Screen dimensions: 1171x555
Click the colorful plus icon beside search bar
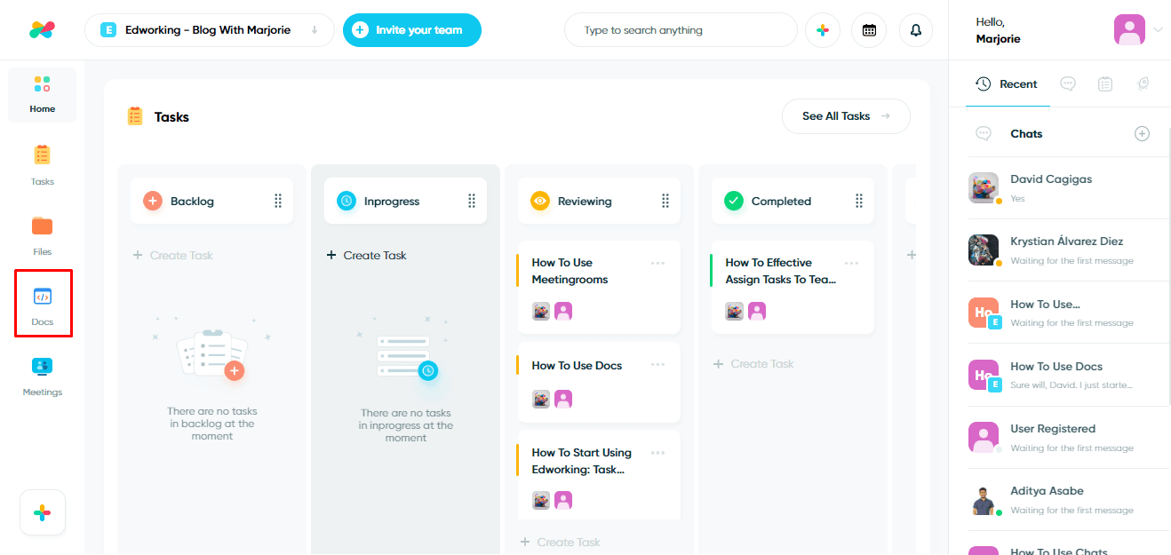pos(823,30)
